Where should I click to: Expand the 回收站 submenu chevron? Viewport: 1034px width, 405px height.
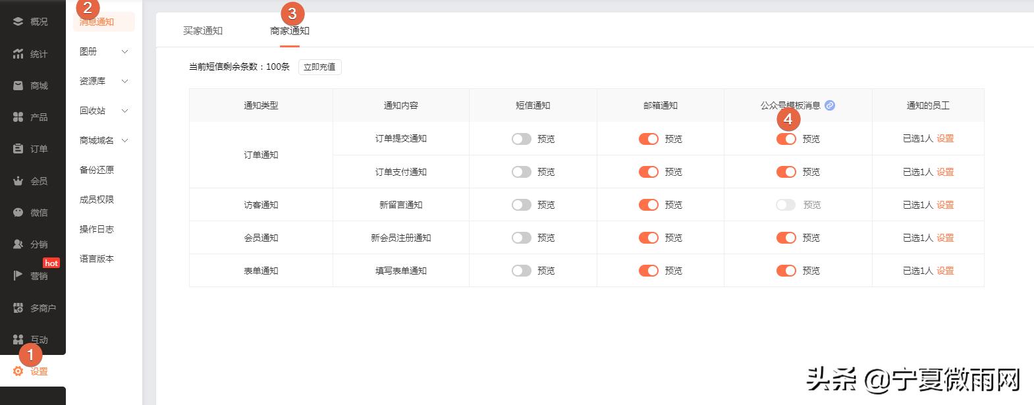pos(124,111)
